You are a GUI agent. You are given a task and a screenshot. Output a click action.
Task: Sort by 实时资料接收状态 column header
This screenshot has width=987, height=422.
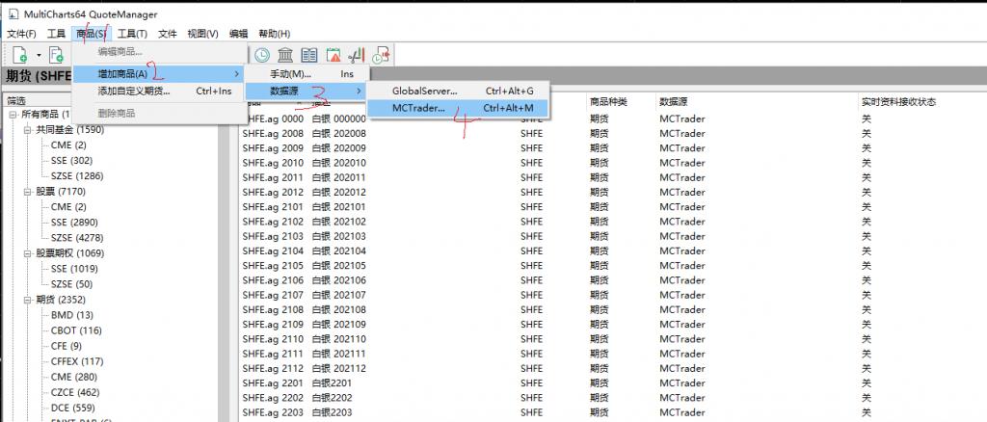898,101
